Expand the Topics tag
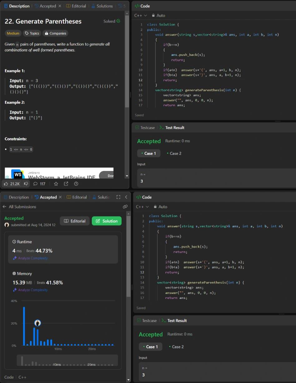Screen dimensions: 296x383 click(32, 33)
